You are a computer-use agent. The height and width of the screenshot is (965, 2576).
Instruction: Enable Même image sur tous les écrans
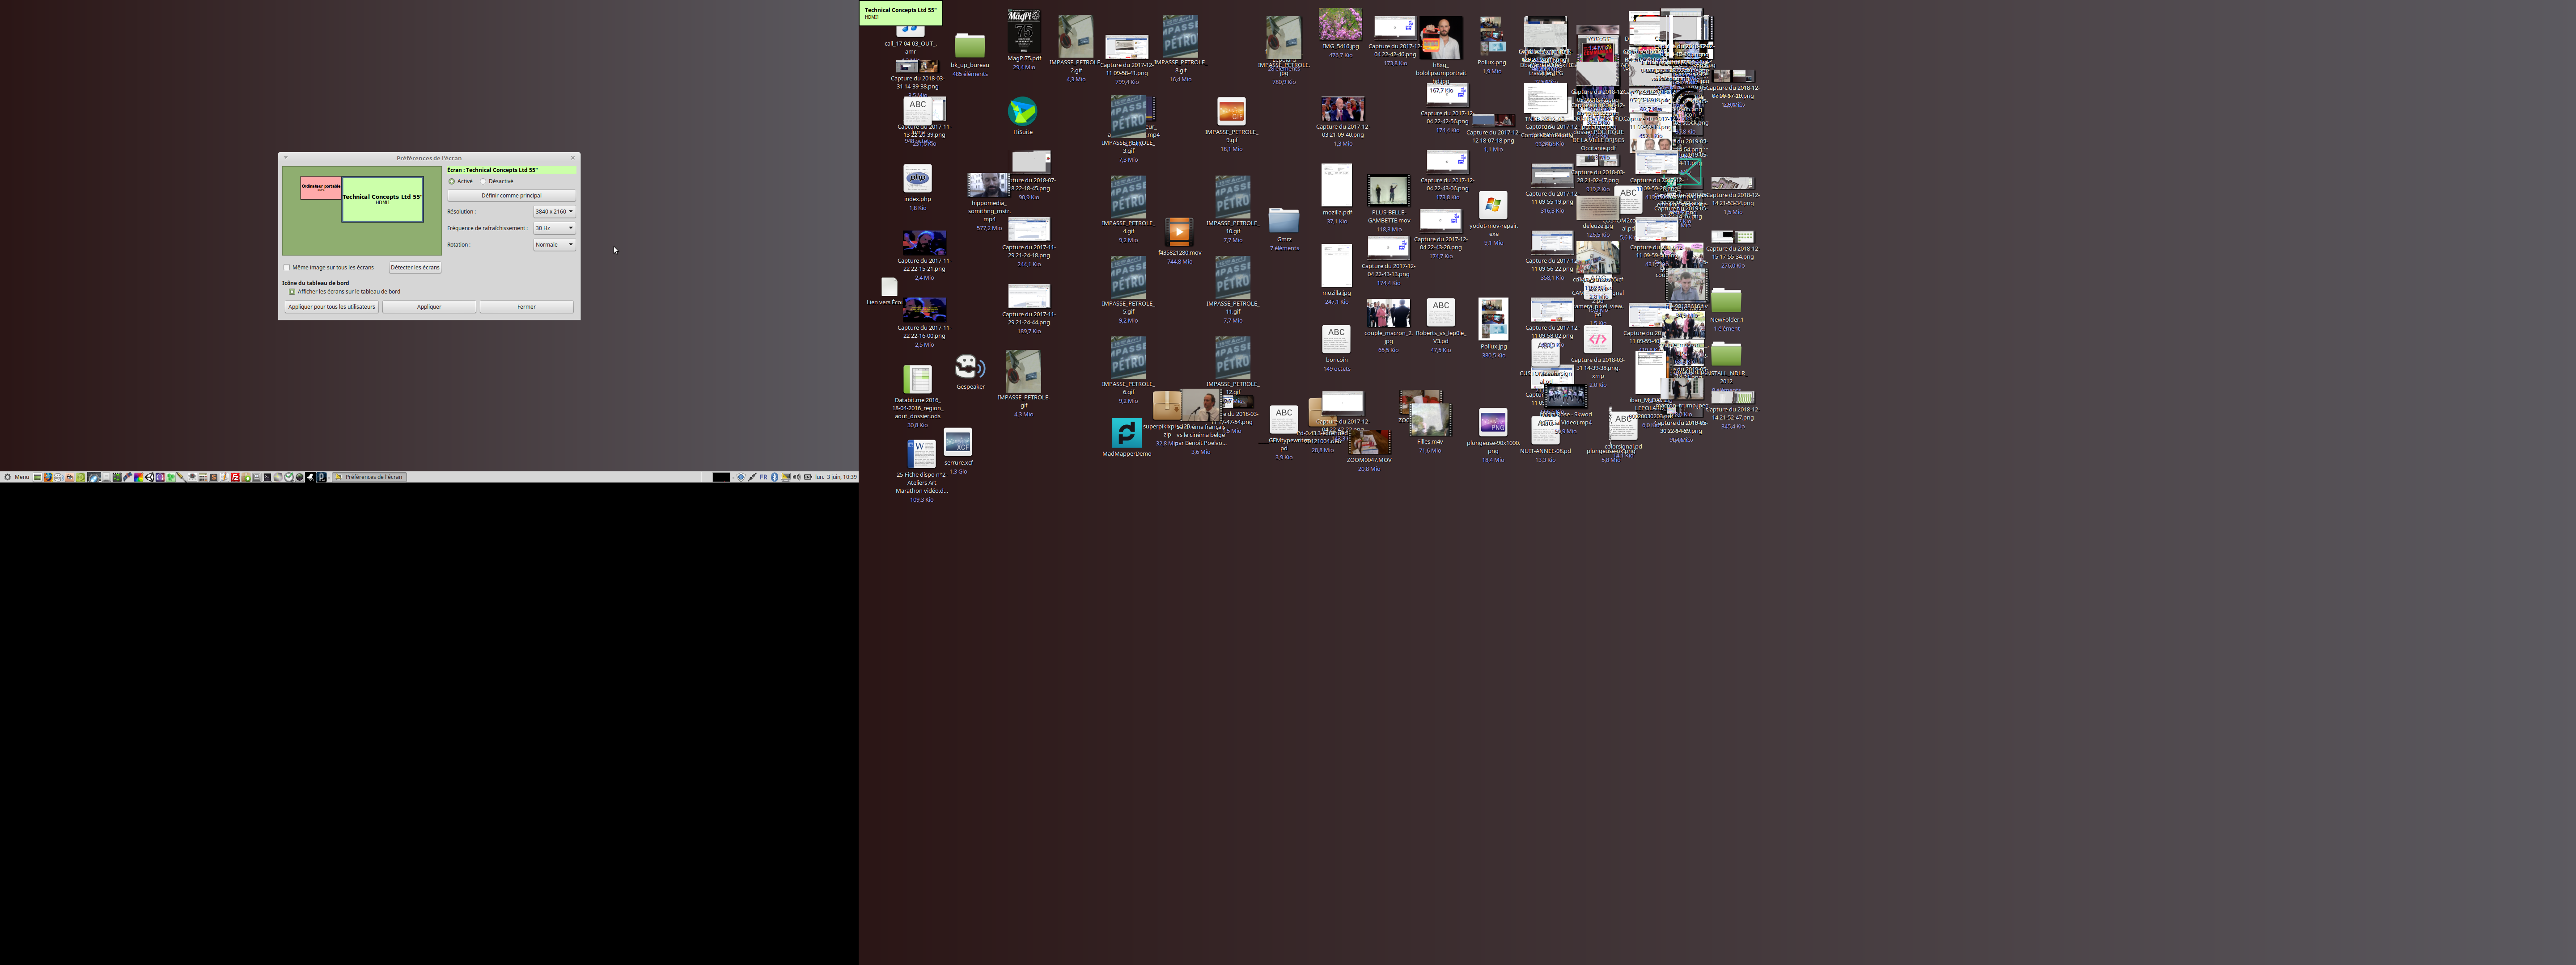coord(287,268)
